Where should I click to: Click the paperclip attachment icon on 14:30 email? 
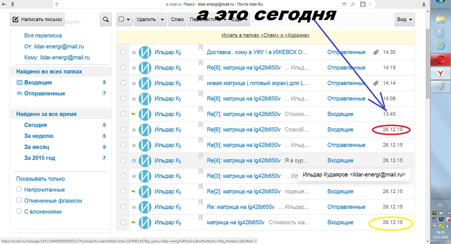point(376,52)
